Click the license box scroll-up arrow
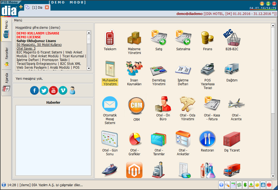The image size is (278, 190). click(x=89, y=33)
